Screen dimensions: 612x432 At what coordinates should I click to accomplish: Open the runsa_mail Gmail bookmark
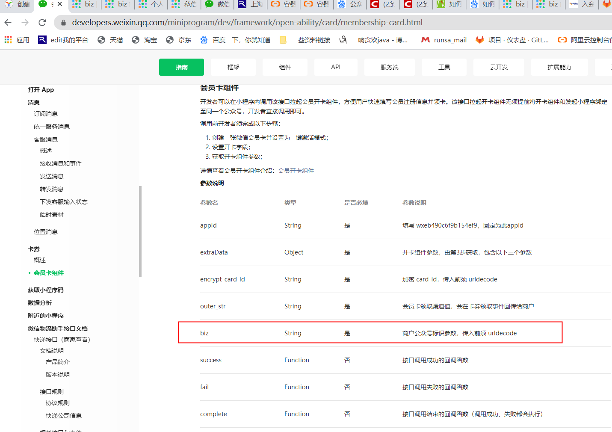click(x=444, y=40)
